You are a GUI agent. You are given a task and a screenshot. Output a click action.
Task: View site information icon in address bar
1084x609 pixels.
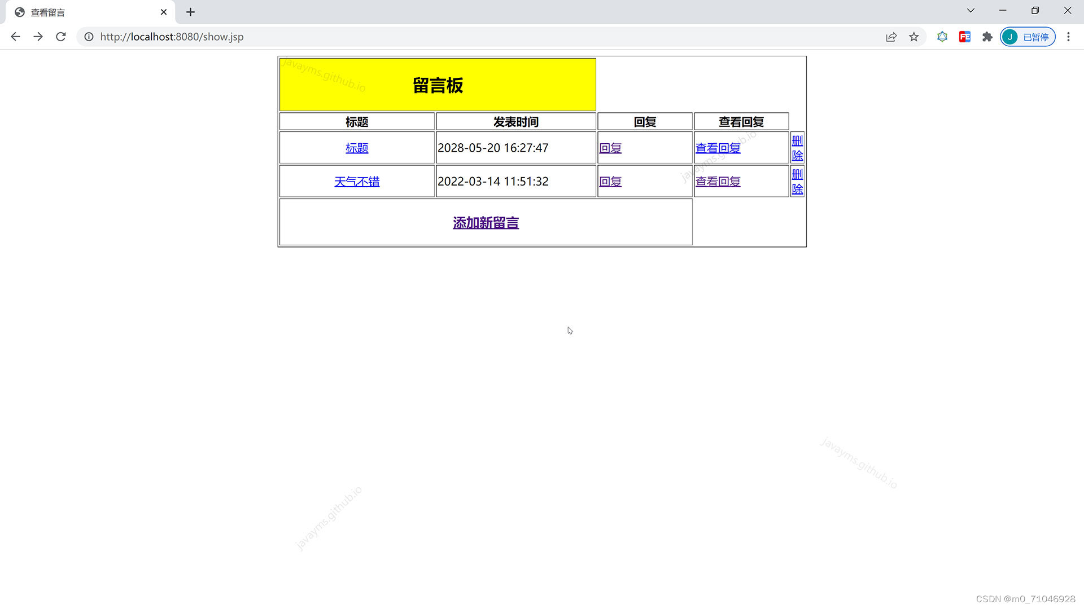pos(89,37)
